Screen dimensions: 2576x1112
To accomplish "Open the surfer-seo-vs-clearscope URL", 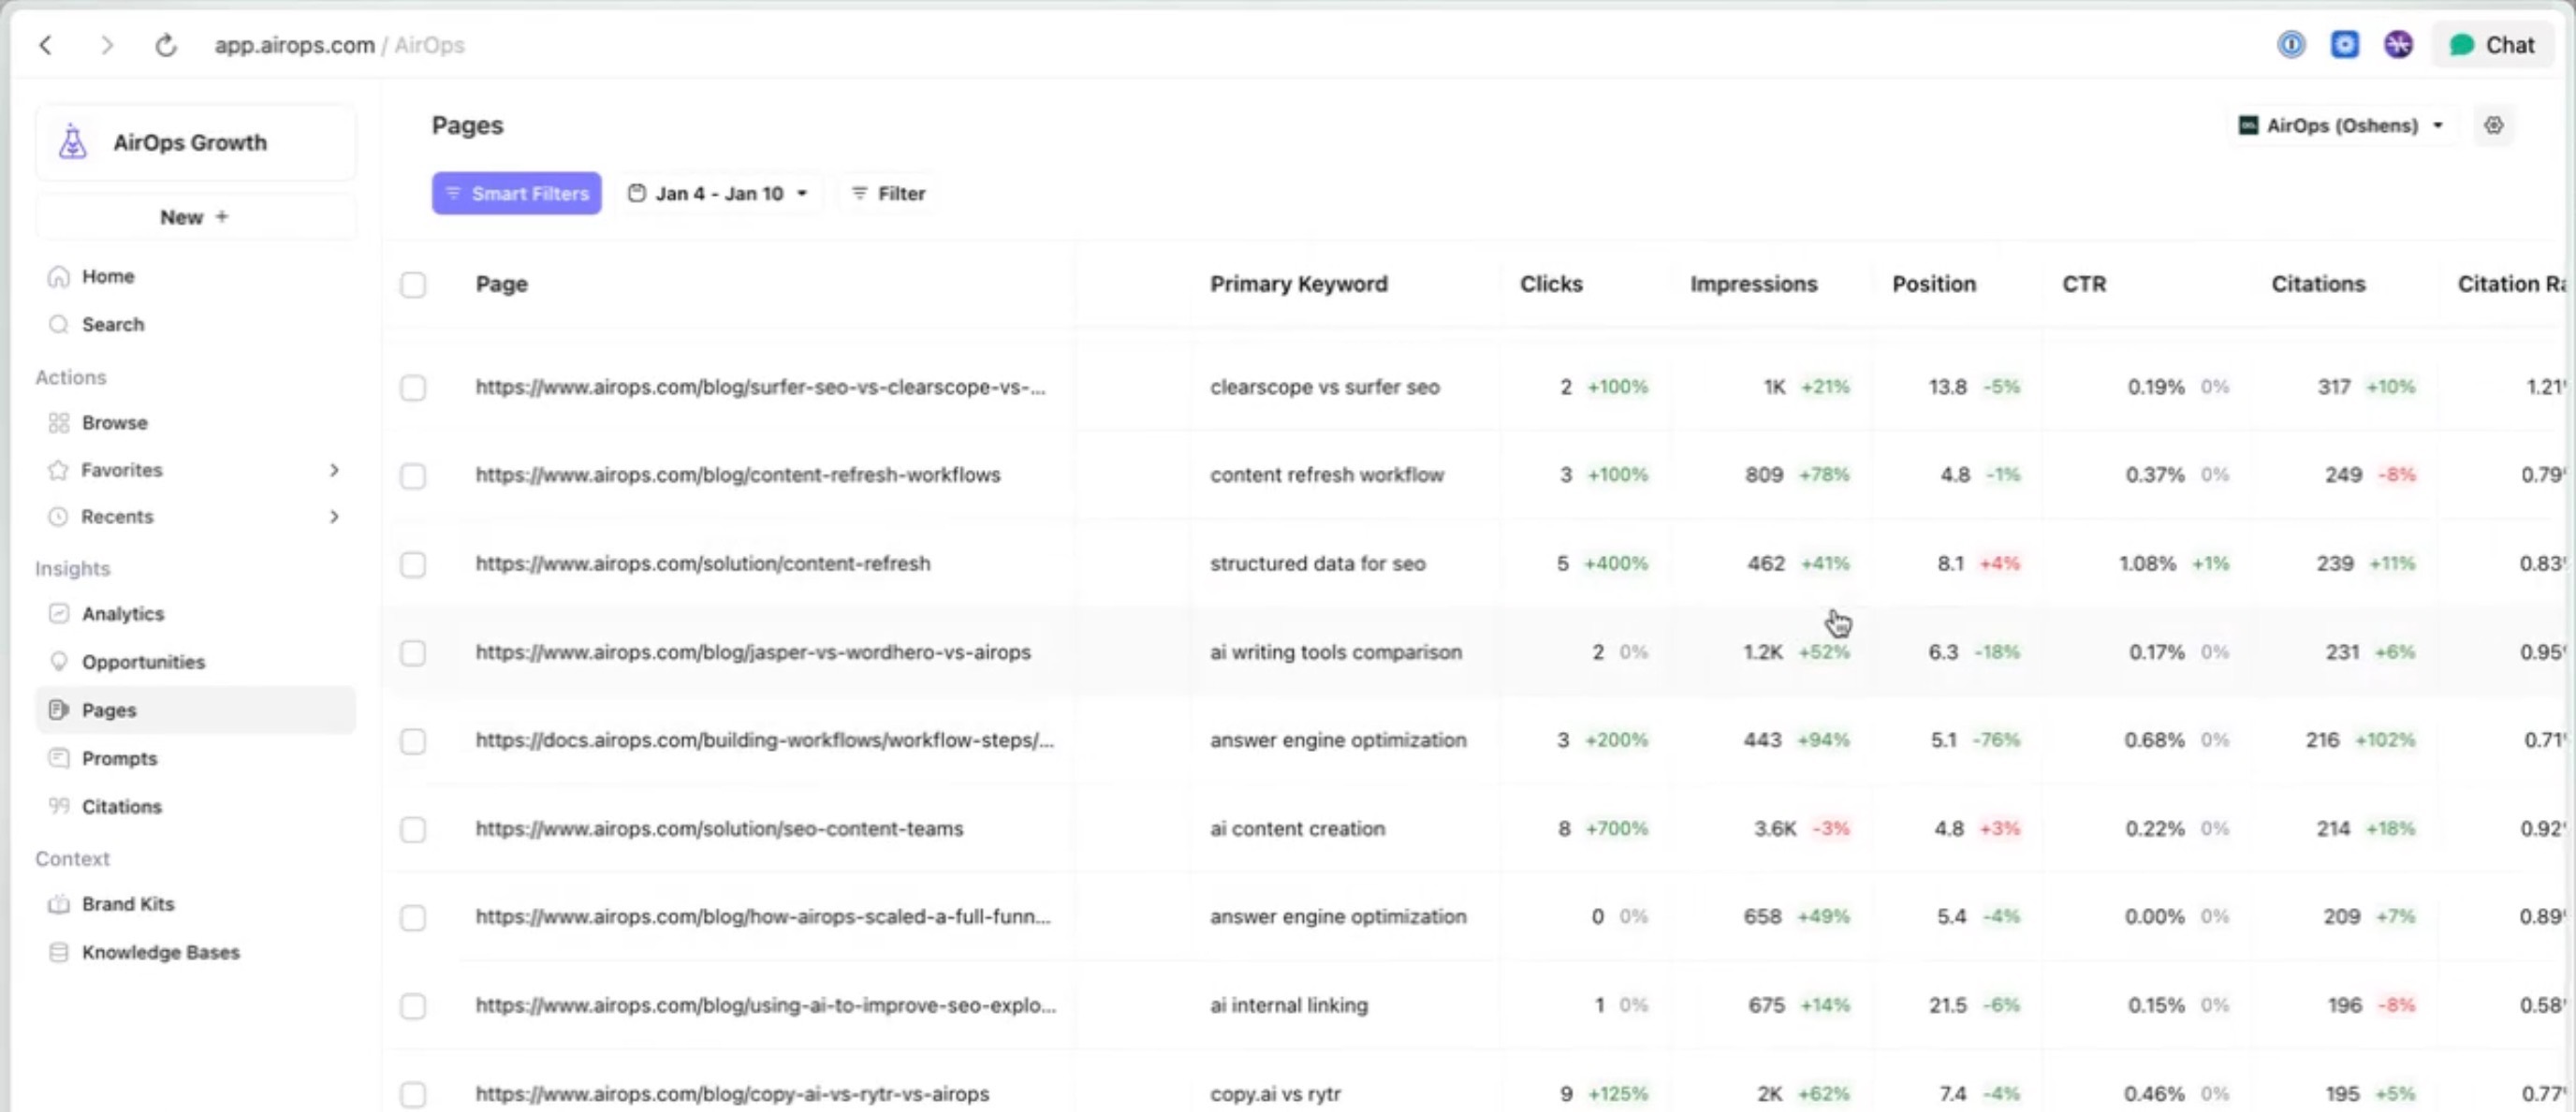I will tap(760, 386).
